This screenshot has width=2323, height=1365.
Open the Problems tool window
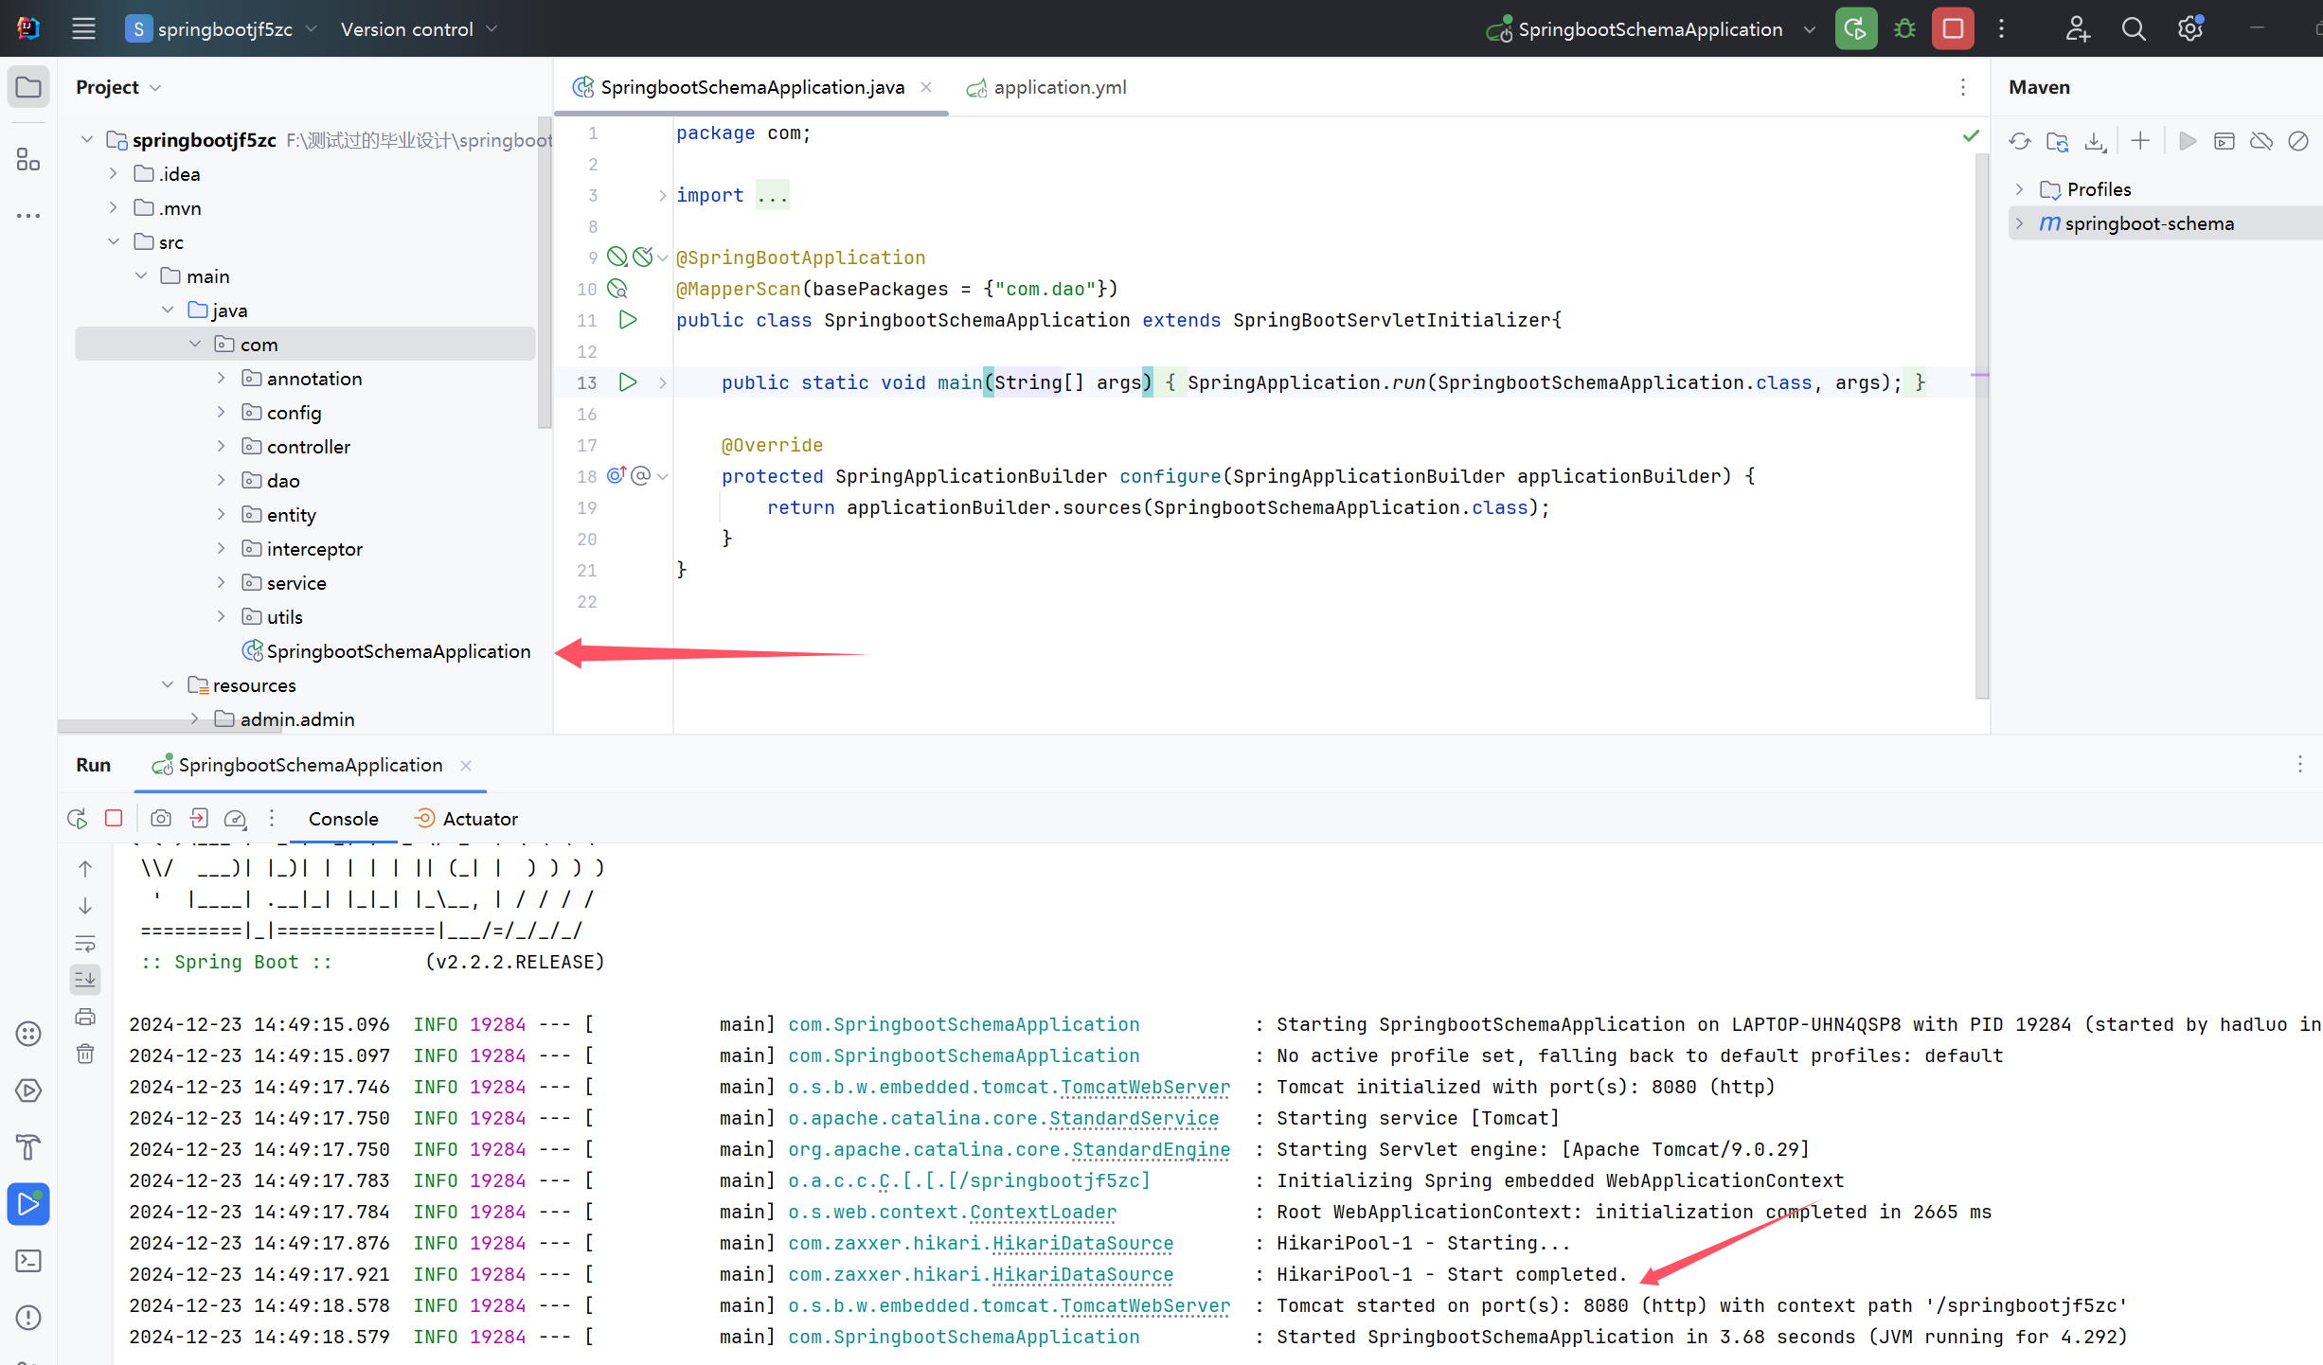[28, 1318]
